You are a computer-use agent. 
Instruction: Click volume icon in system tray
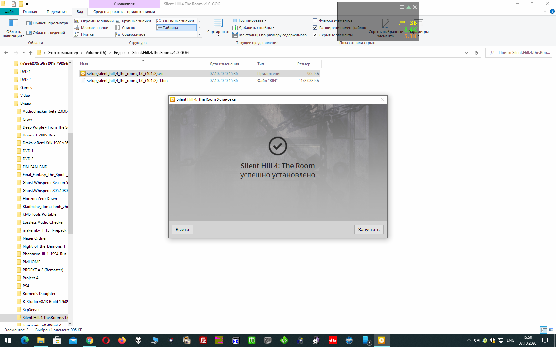click(477, 340)
